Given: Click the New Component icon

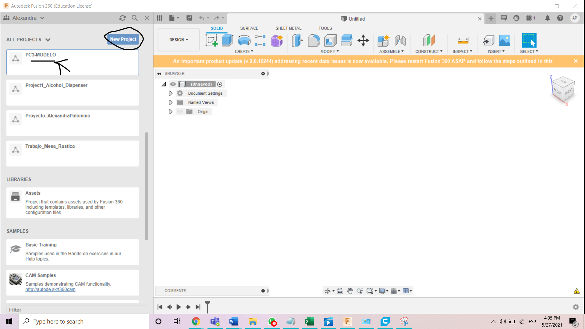Looking at the screenshot, I should point(383,40).
